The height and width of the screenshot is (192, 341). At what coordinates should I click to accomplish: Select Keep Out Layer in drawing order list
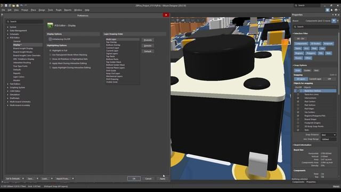point(113,74)
